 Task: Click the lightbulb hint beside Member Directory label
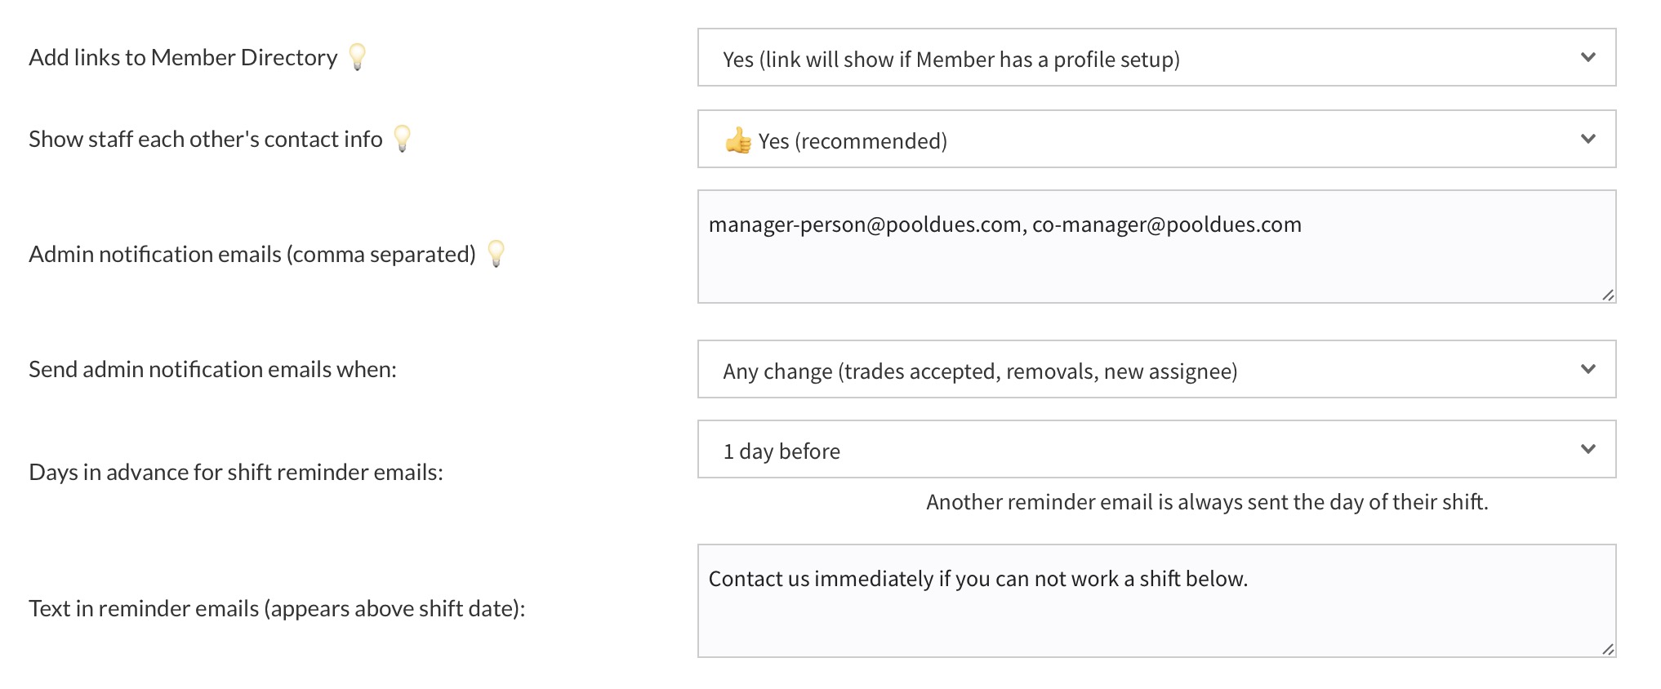[357, 56]
